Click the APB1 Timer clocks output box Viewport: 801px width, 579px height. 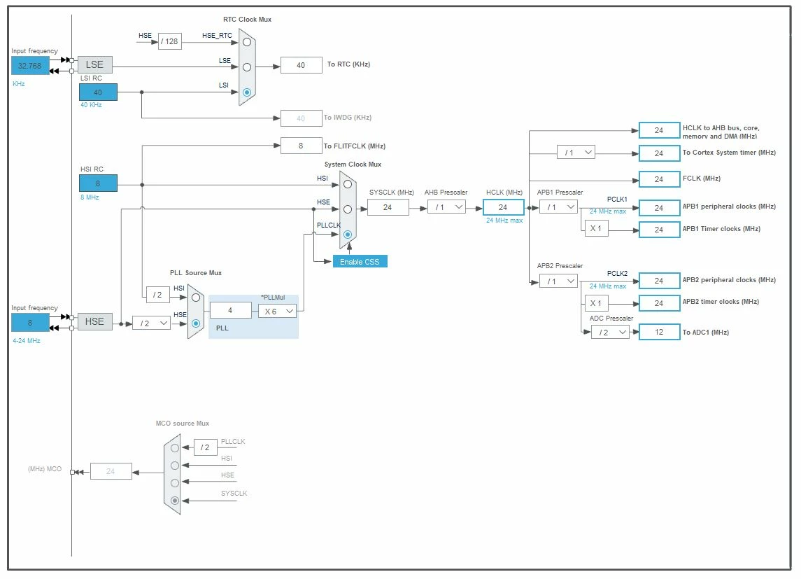(659, 230)
